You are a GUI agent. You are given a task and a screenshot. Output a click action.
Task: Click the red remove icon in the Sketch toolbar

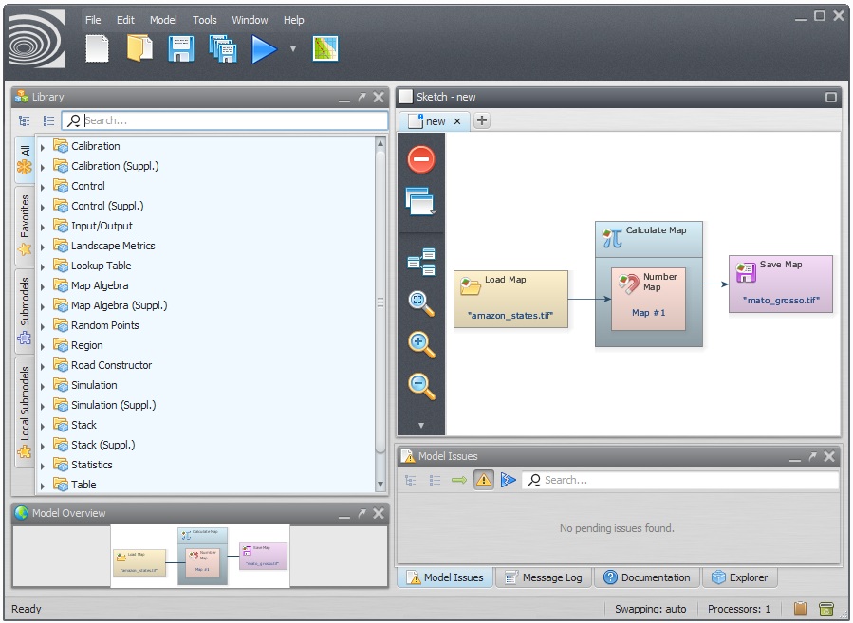click(x=421, y=159)
